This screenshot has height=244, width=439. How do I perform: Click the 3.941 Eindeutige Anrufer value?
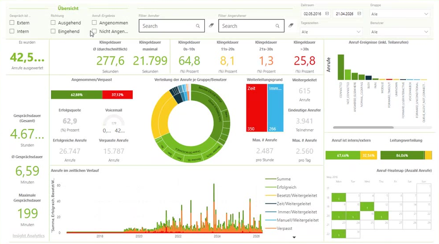pos(304,121)
